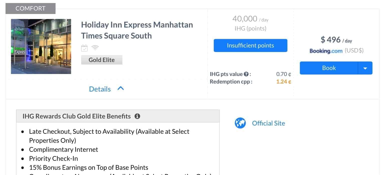Collapse details with the up chevron

point(121,88)
